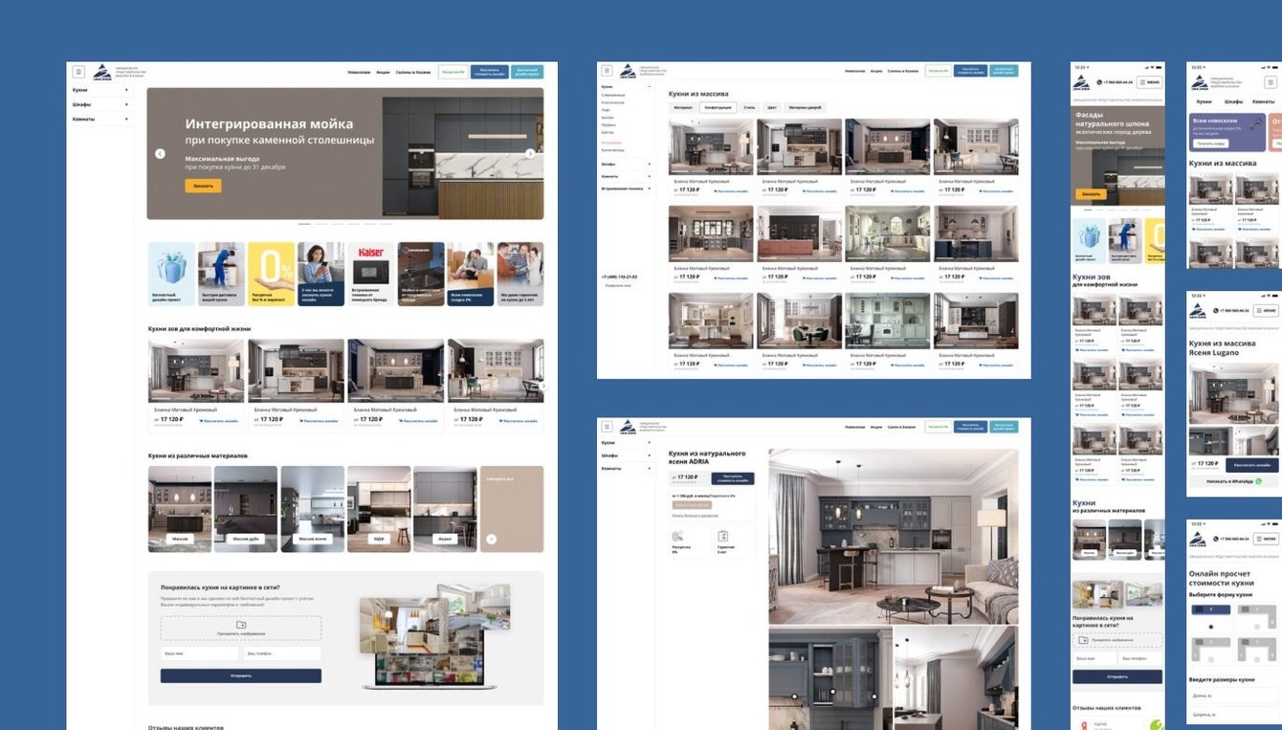Open Салоны в Казани in the home page navigation
The height and width of the screenshot is (730, 1282).
pos(414,72)
